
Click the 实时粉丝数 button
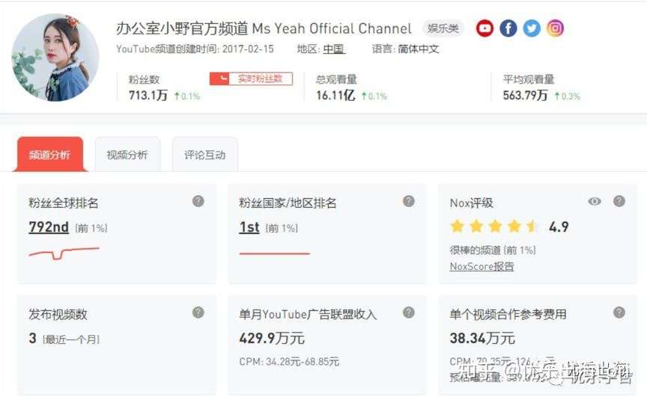[x=251, y=79]
